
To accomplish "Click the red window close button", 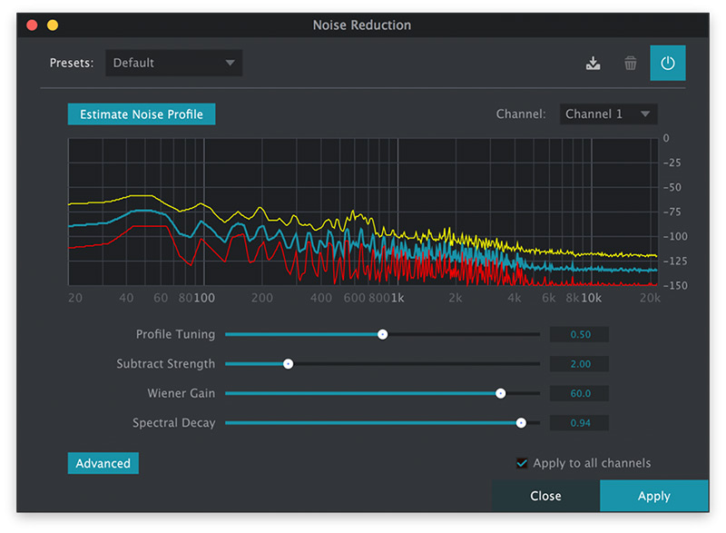I will tap(32, 25).
